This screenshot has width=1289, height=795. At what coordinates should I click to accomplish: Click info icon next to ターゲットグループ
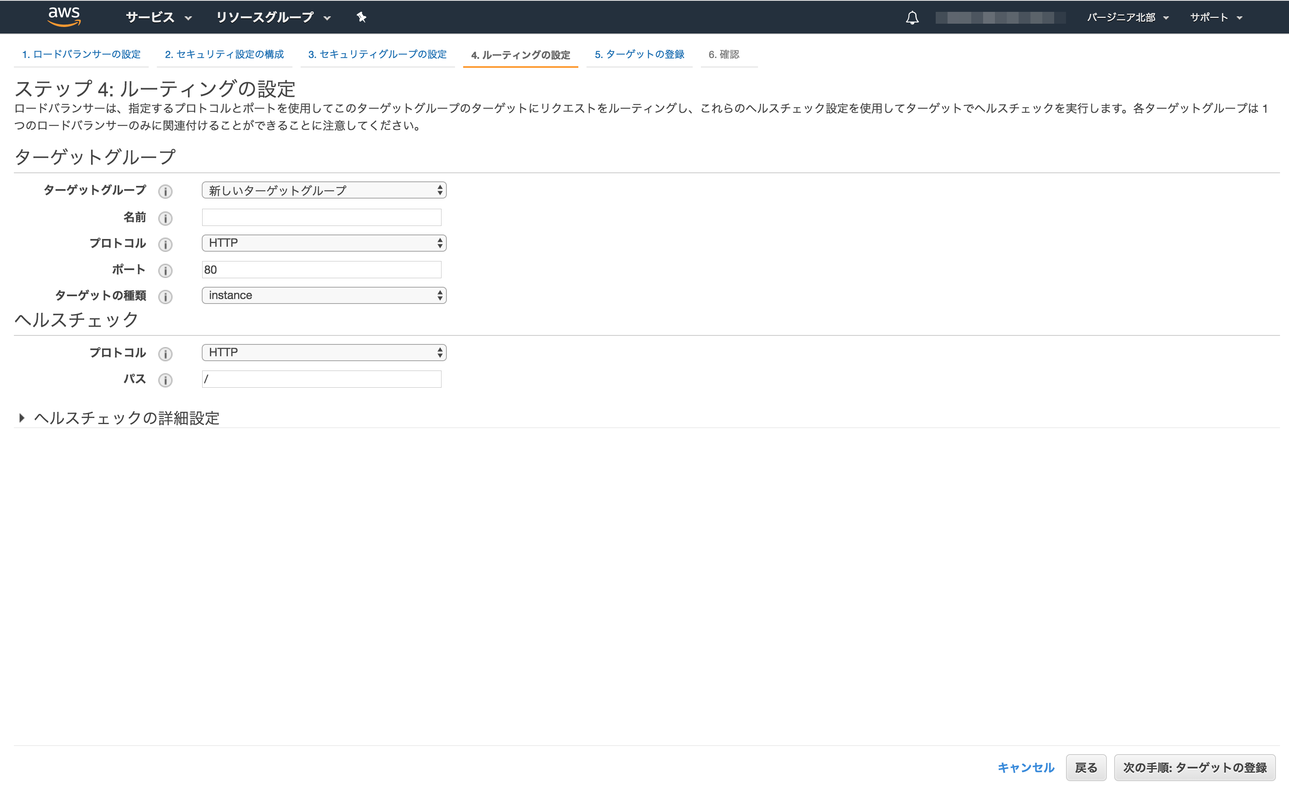click(x=165, y=191)
